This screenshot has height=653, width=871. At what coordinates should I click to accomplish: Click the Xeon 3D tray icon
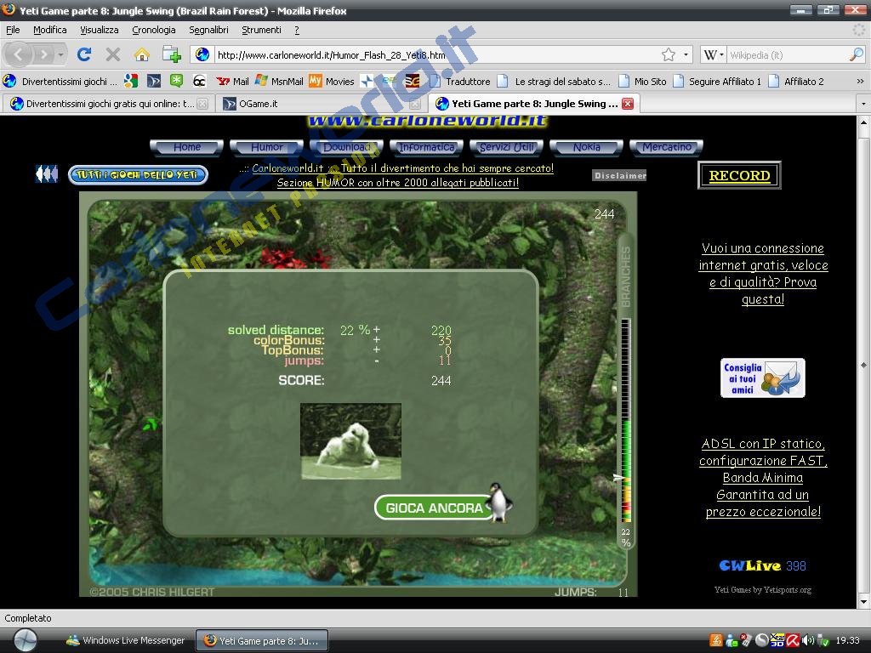tap(777, 640)
